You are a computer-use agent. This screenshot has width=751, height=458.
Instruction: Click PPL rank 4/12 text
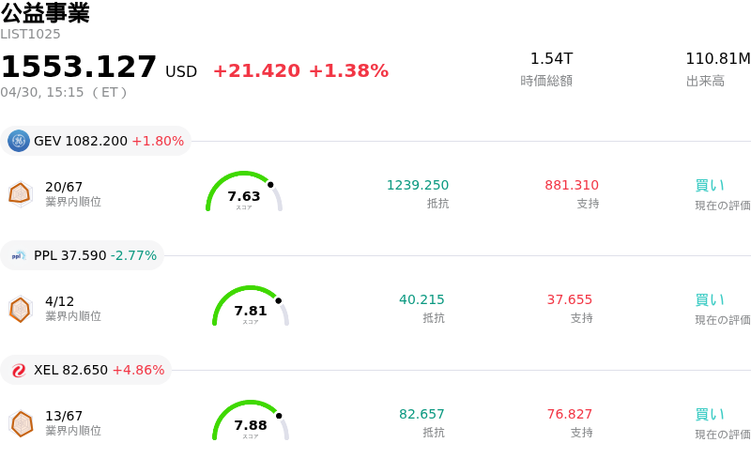(59, 301)
